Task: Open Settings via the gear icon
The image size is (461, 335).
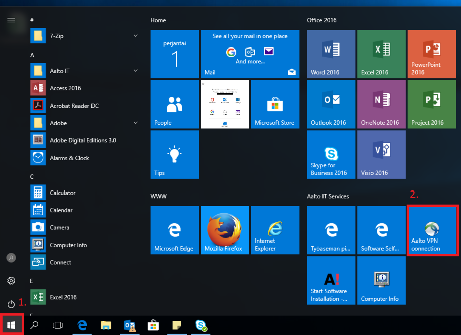Action: [x=11, y=281]
